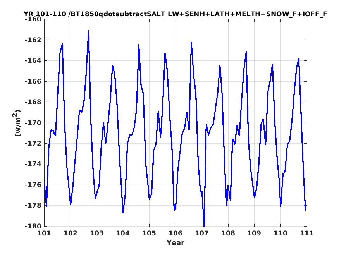Image resolution: width=339 pixels, height=254 pixels.
Task: Click the x-axis tick label 111
Action: pos(307,233)
